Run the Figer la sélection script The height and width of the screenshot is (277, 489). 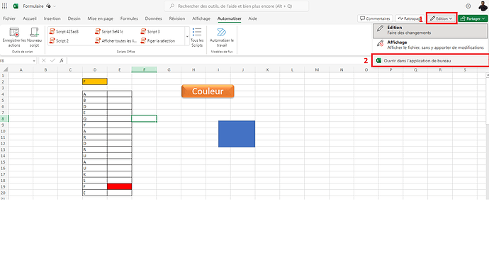(158, 41)
